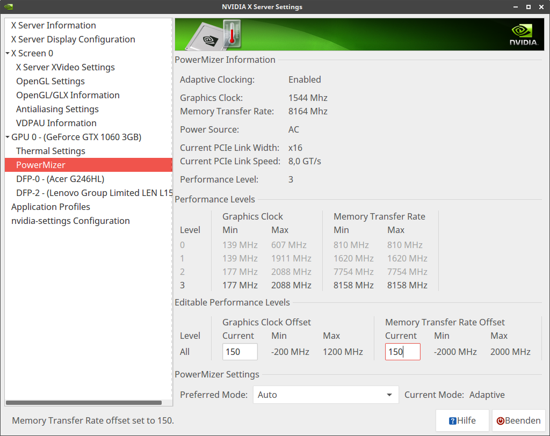Close the NVIDIA X Server Settings window
The image size is (550, 436).
541,7
